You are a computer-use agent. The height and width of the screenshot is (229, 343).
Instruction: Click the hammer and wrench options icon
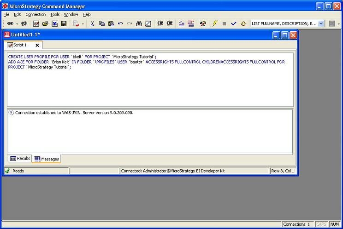(203, 23)
